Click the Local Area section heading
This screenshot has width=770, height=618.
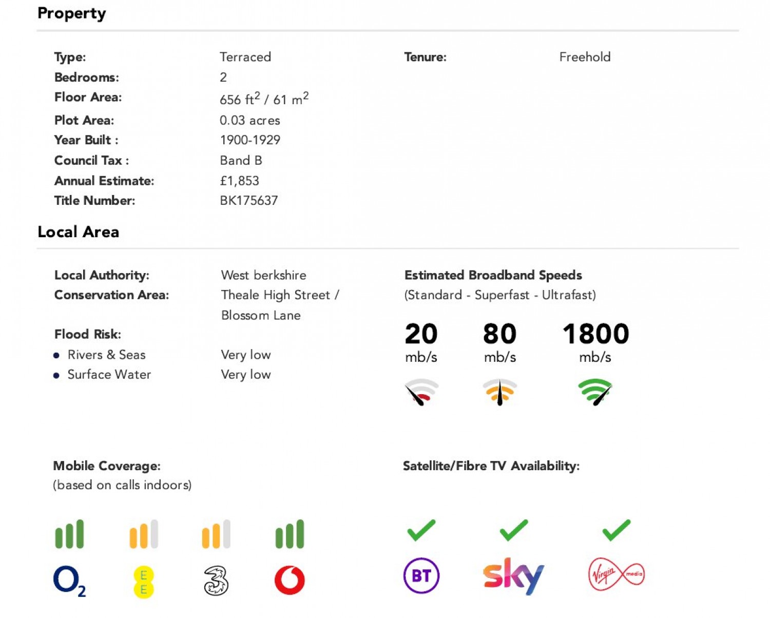tap(79, 232)
